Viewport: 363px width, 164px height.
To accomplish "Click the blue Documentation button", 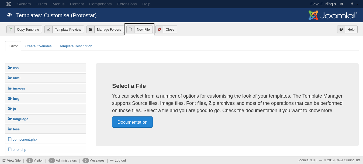I will 132,122.
